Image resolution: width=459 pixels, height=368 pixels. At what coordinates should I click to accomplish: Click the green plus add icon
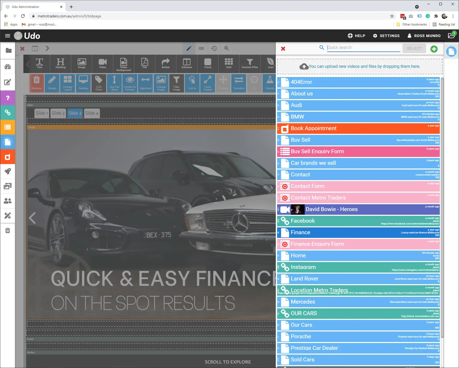pos(434,49)
